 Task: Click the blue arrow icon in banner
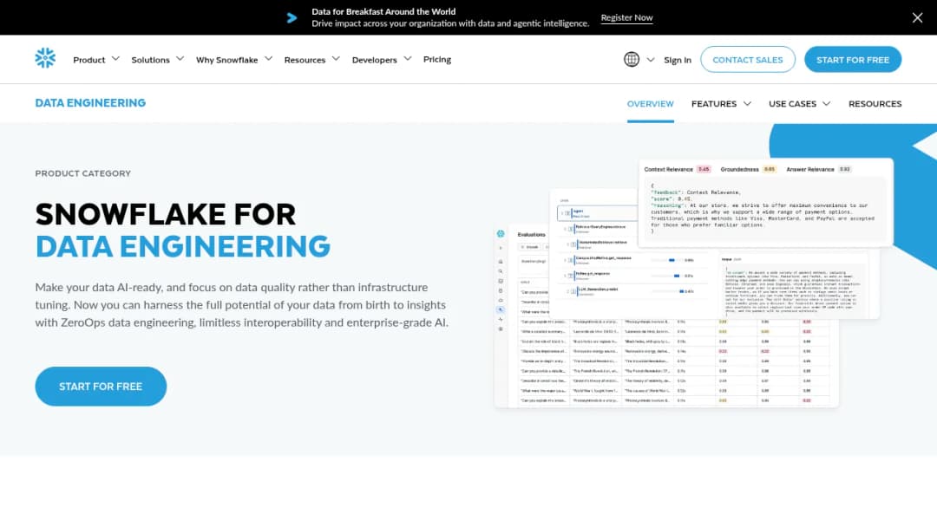292,18
